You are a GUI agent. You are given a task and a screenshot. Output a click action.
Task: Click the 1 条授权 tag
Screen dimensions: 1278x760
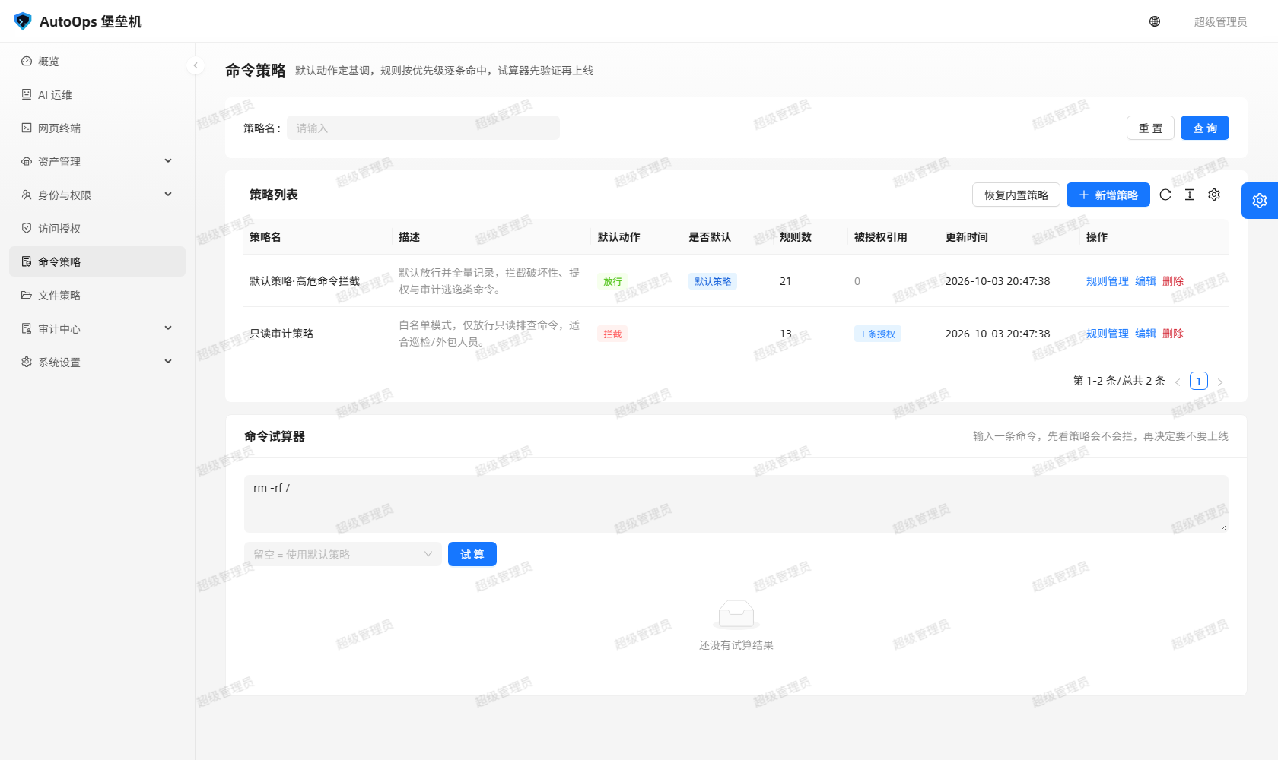pyautogui.click(x=878, y=334)
